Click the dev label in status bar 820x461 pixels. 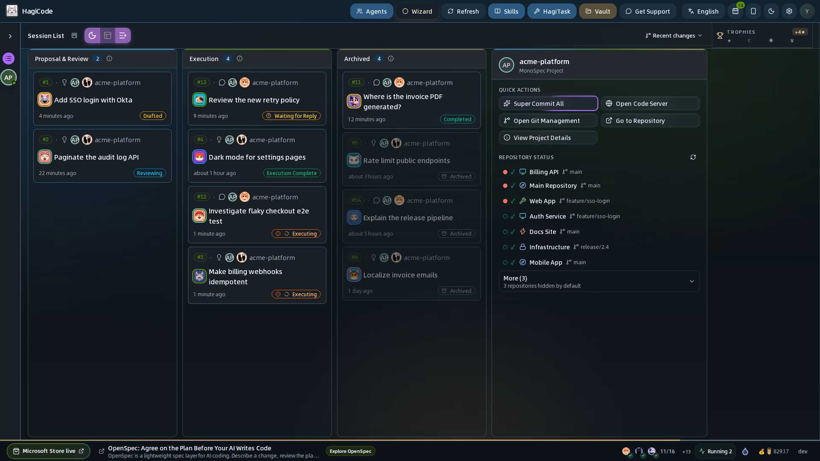(x=803, y=451)
